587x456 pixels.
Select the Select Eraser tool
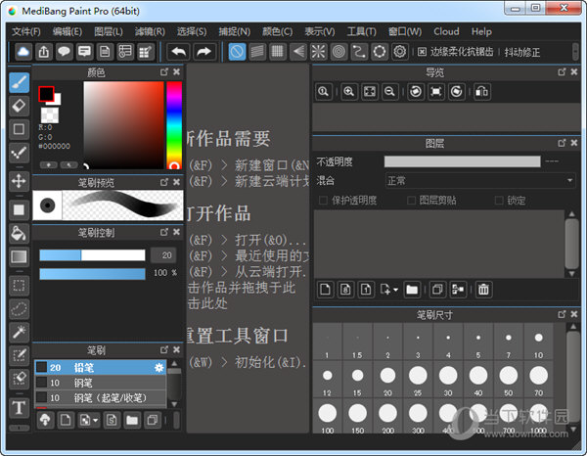pyautogui.click(x=20, y=379)
